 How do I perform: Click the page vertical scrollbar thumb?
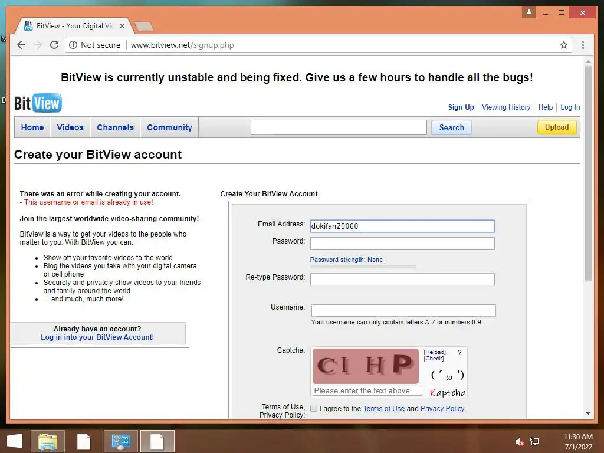pos(588,173)
